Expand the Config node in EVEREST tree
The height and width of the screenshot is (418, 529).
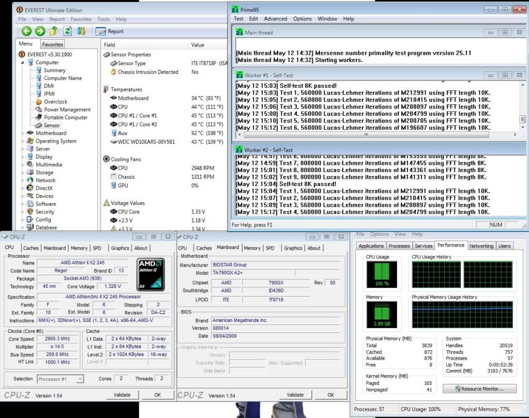click(23, 220)
